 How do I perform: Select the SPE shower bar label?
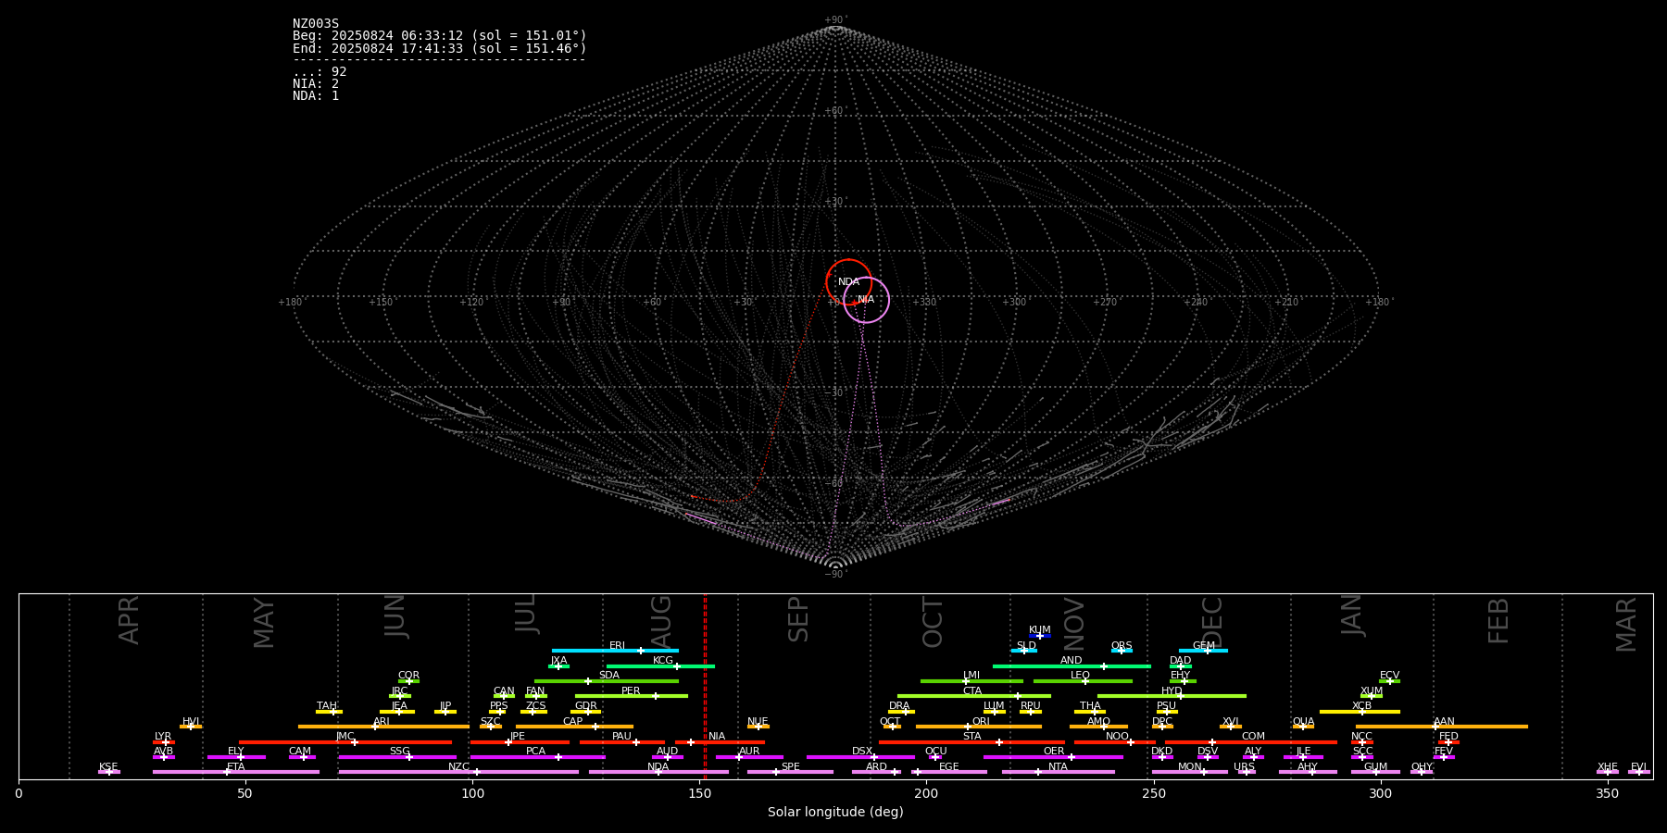tap(791, 767)
